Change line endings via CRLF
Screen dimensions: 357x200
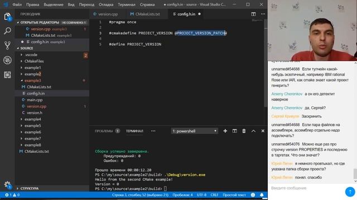pyautogui.click(x=214, y=195)
